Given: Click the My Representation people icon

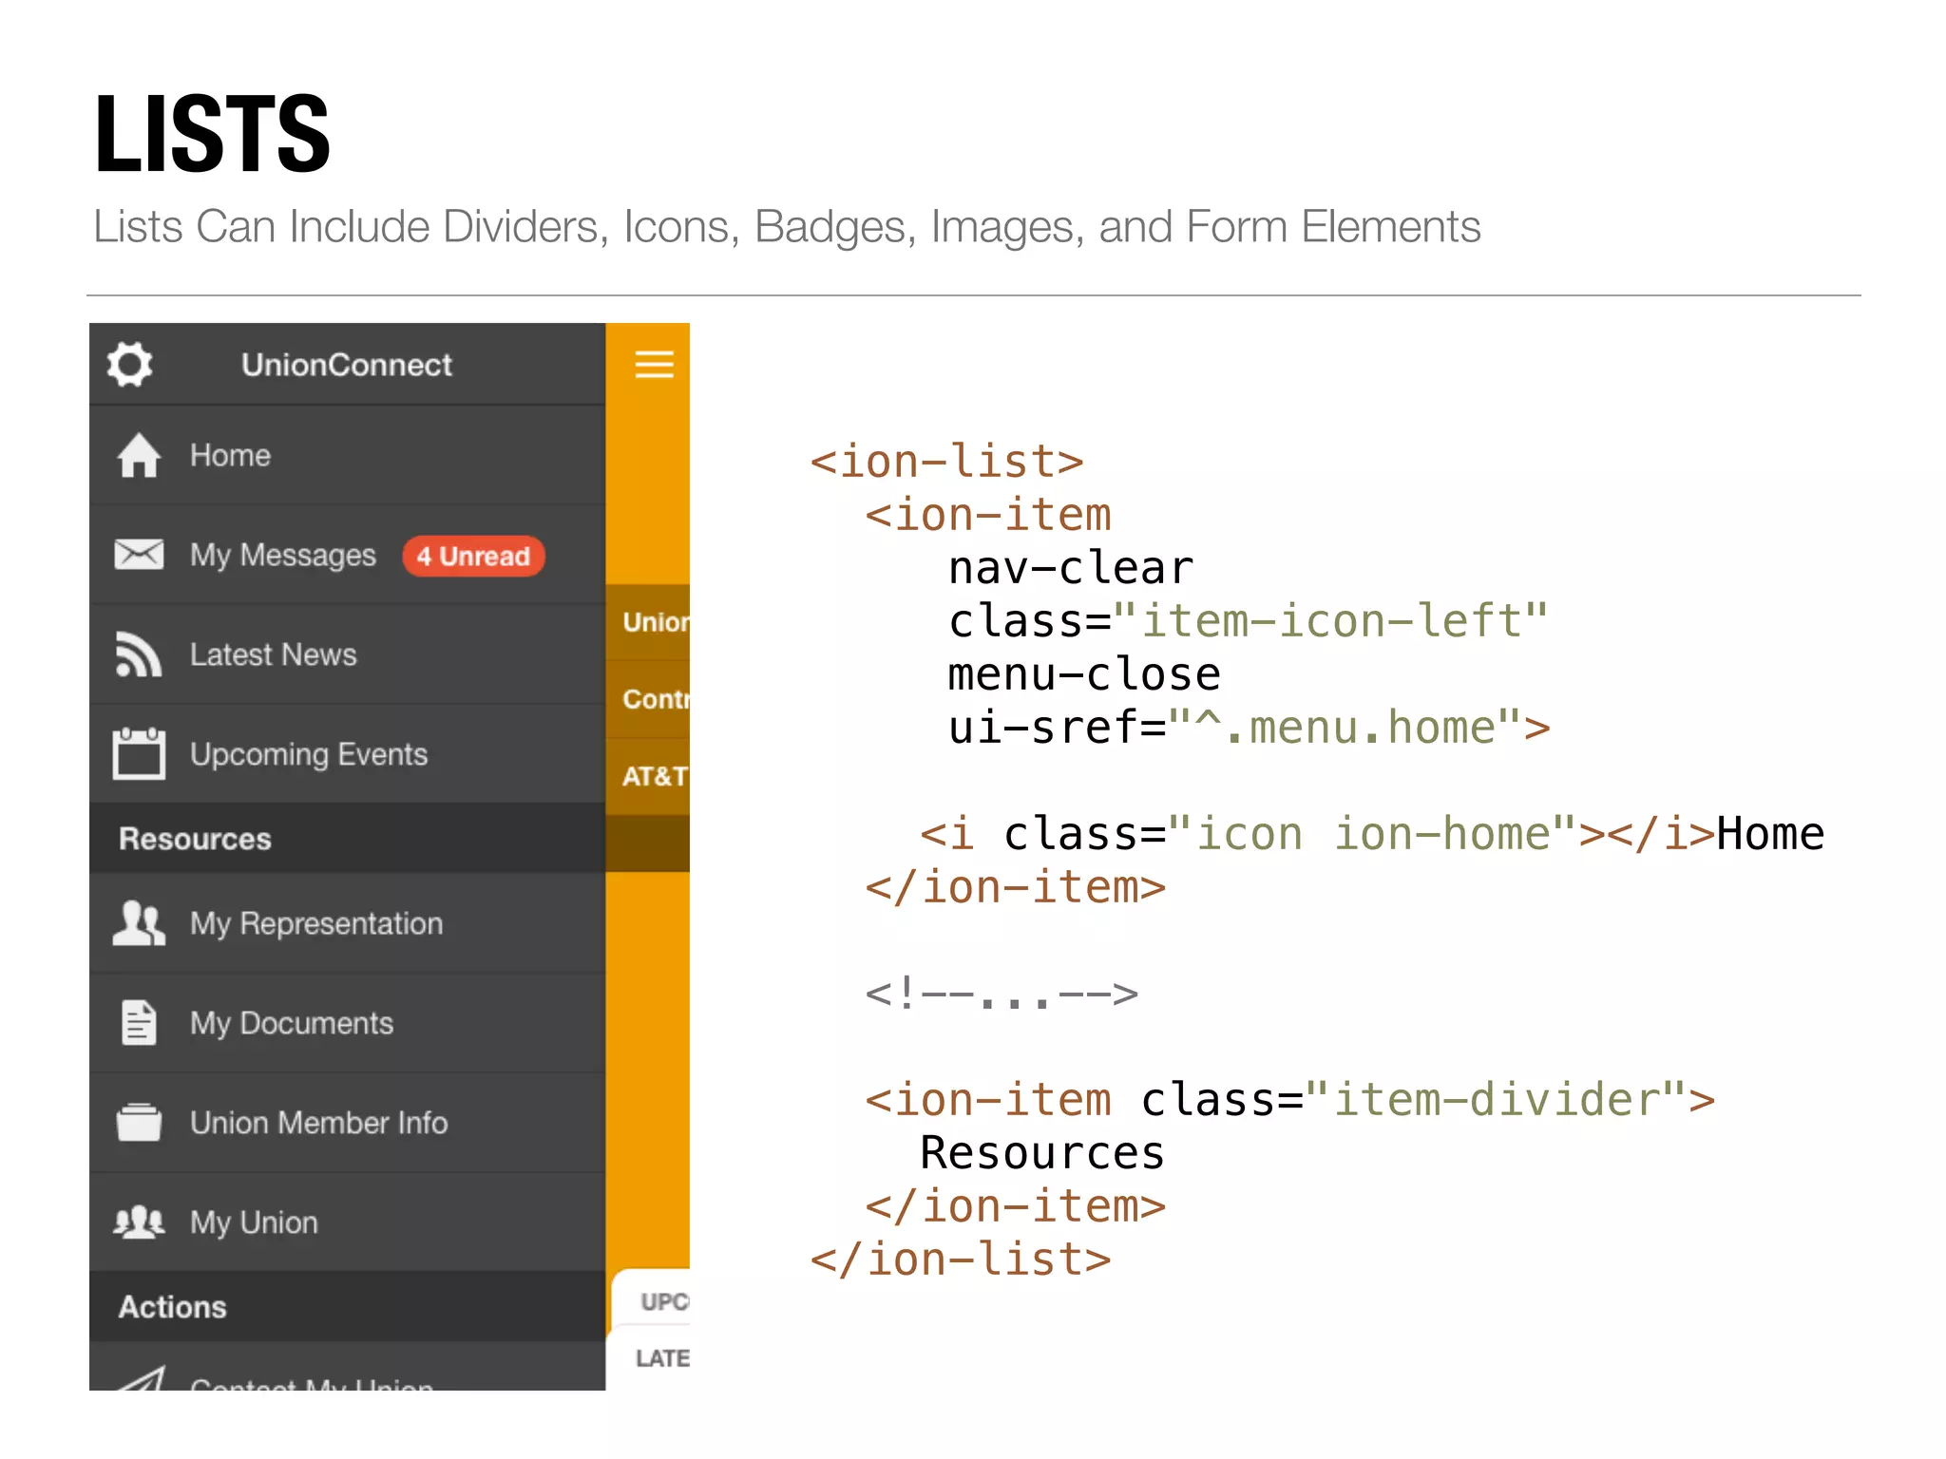Looking at the screenshot, I should 139,923.
